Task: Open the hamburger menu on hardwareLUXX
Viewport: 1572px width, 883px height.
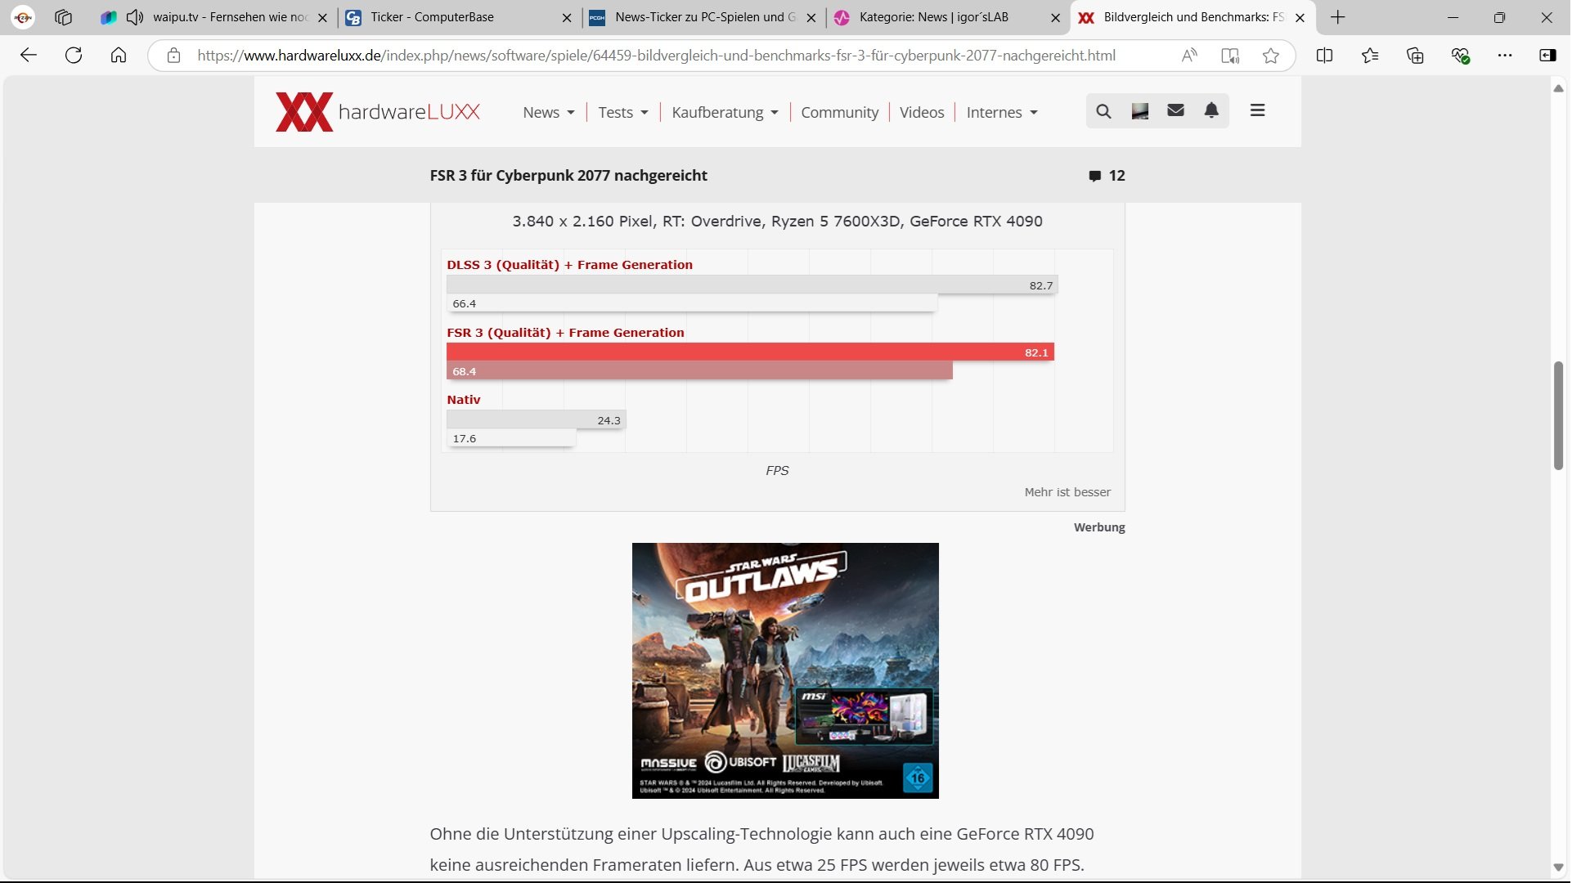Action: coord(1259,110)
